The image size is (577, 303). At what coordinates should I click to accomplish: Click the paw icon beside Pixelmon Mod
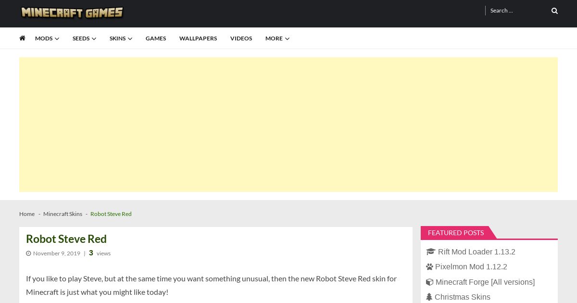(429, 267)
